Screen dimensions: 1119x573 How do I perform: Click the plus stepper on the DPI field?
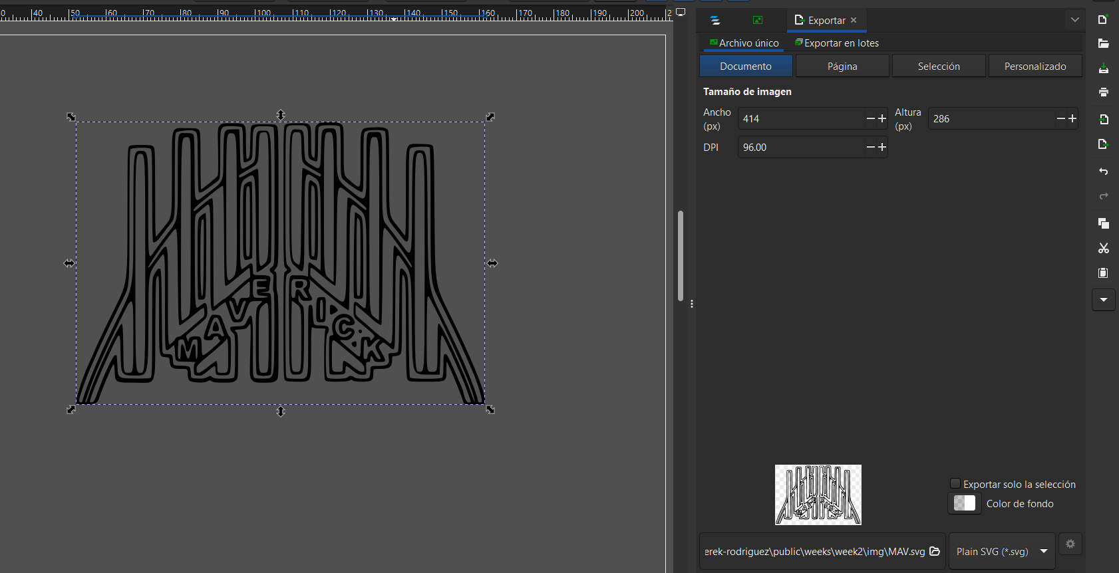click(882, 147)
